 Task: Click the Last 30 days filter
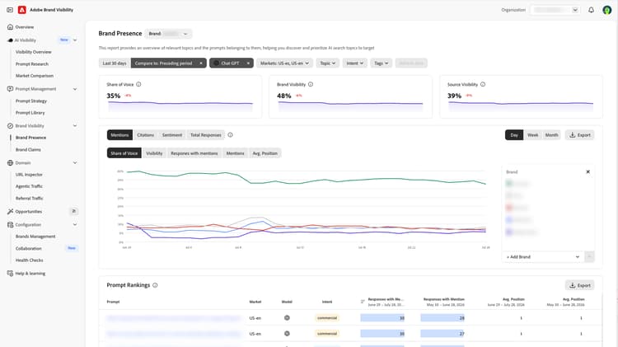(115, 63)
